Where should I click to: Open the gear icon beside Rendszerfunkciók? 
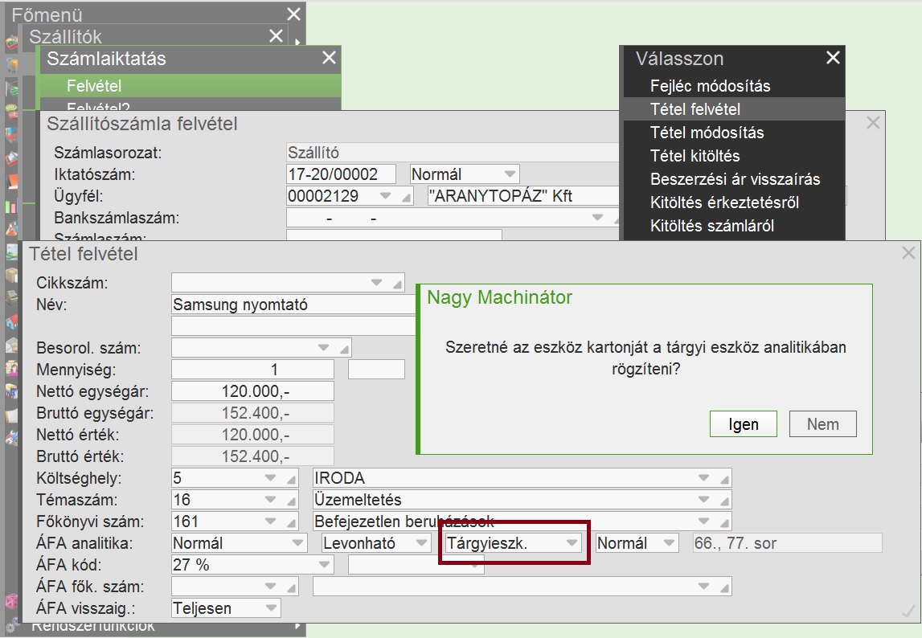[11, 626]
